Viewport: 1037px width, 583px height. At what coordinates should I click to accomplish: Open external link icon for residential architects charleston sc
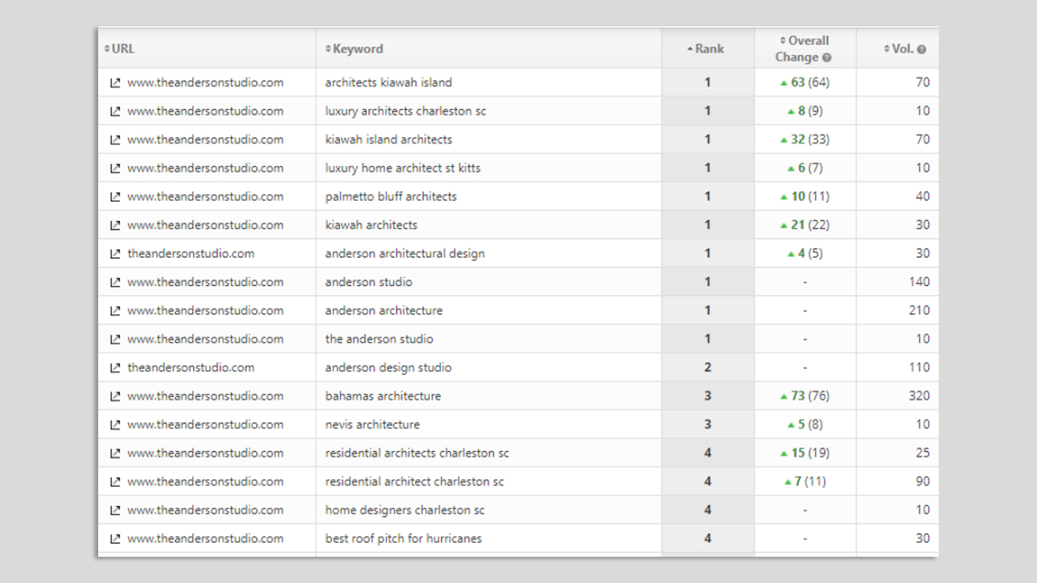coord(115,453)
